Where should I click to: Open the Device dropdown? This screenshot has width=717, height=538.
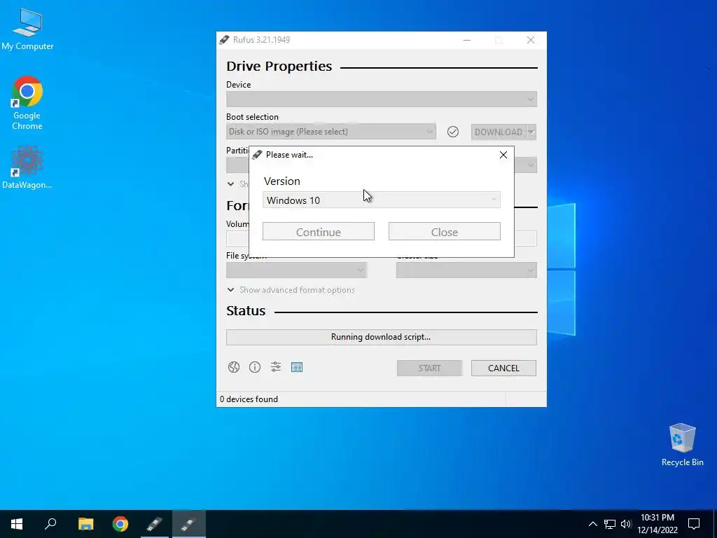coord(382,99)
